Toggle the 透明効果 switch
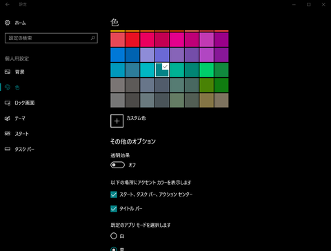Screen dimensions: 331x251 tap(117, 165)
